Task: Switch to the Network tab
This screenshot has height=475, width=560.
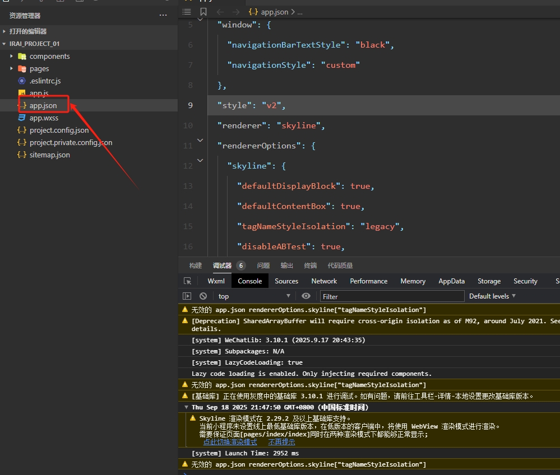Action: point(324,281)
